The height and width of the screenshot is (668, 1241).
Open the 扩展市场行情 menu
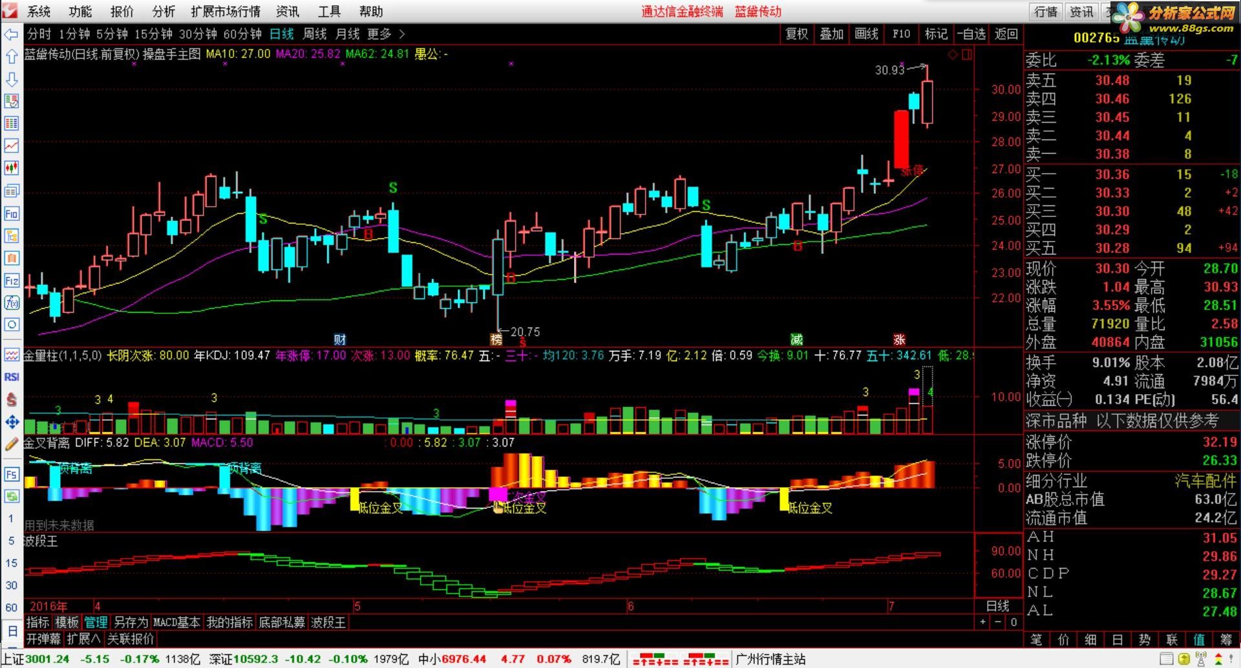(226, 12)
